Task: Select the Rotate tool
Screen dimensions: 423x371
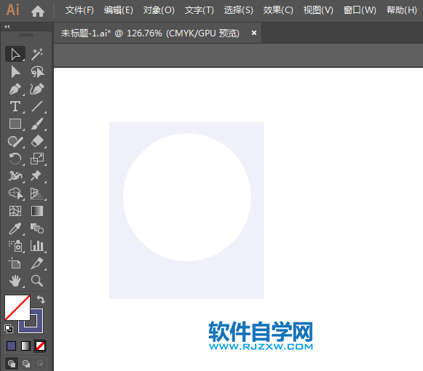Action: 15,159
